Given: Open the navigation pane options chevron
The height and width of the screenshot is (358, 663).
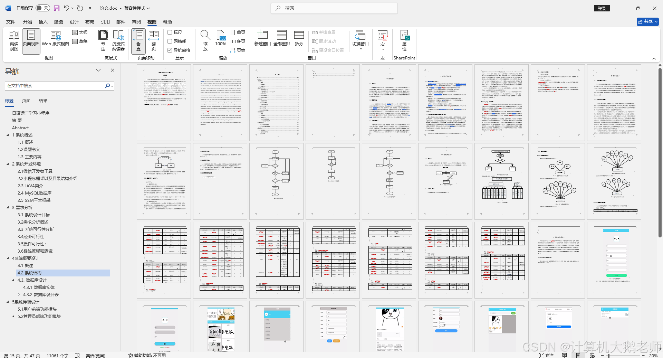Looking at the screenshot, I should (x=98, y=70).
